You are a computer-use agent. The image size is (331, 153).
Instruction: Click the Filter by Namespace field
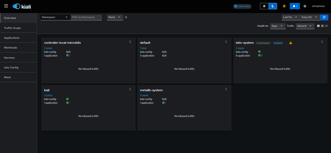(x=86, y=17)
